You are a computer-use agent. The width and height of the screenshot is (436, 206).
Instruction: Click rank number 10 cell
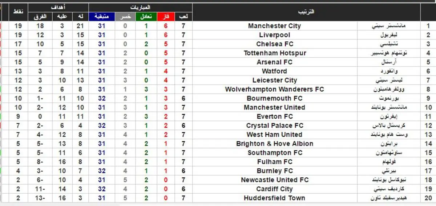[x=428, y=107]
